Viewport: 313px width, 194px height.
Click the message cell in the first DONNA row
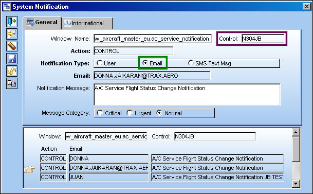[x=217, y=158]
